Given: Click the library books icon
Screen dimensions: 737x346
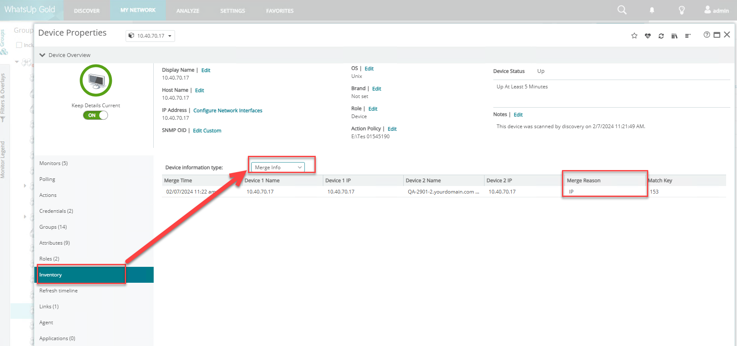Looking at the screenshot, I should coord(674,36).
